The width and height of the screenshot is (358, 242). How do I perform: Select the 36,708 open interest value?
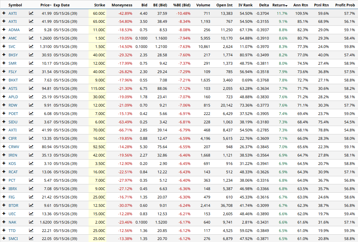coord(227,205)
